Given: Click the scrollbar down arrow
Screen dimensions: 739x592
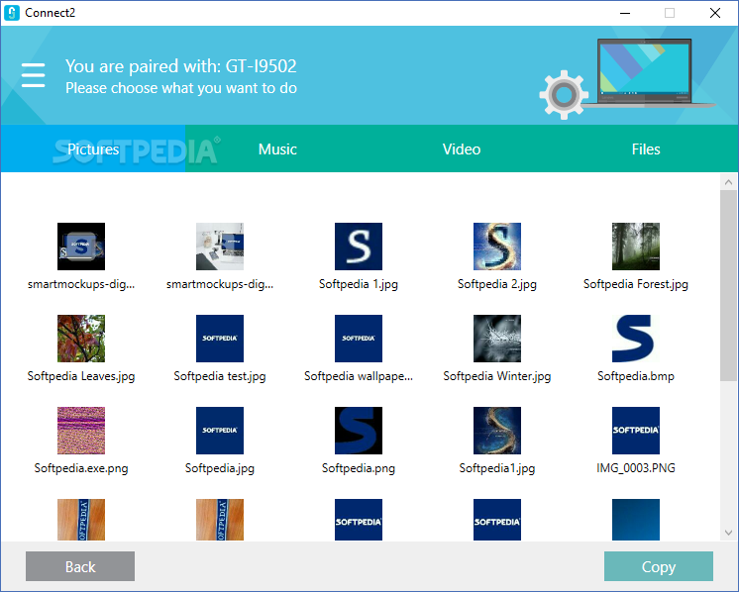Looking at the screenshot, I should (x=729, y=533).
